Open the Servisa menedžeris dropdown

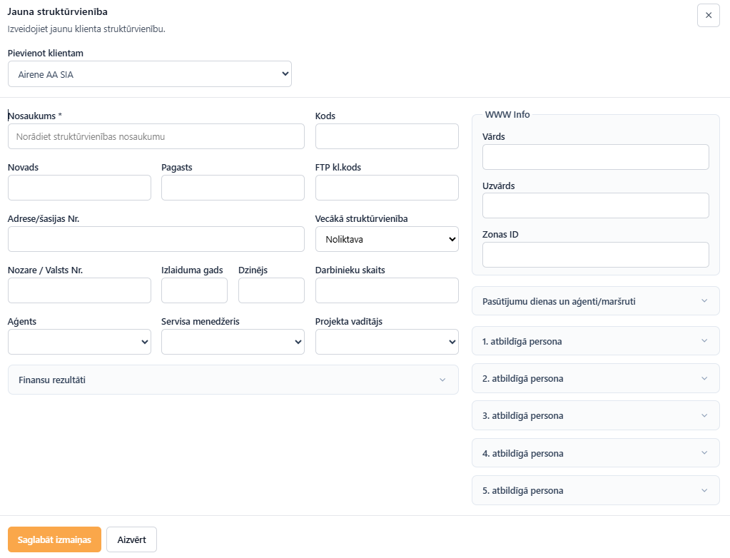[233, 342]
